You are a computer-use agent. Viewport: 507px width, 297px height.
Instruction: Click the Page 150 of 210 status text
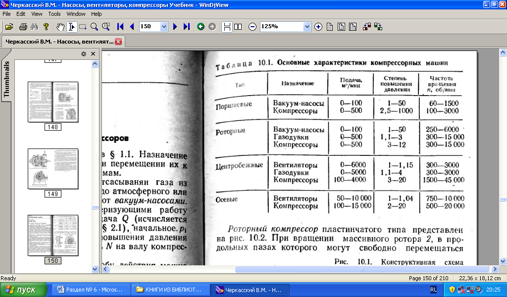(428, 278)
